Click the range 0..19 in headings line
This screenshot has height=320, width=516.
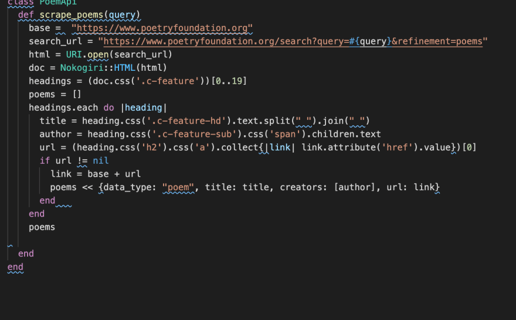point(229,81)
